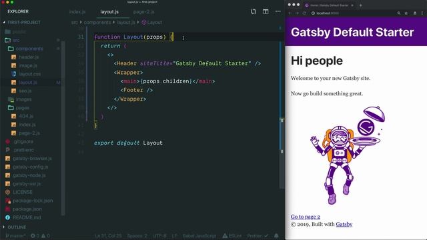The height and width of the screenshot is (240, 427).
Task: Go forward in the browser
Action: [x=297, y=13]
